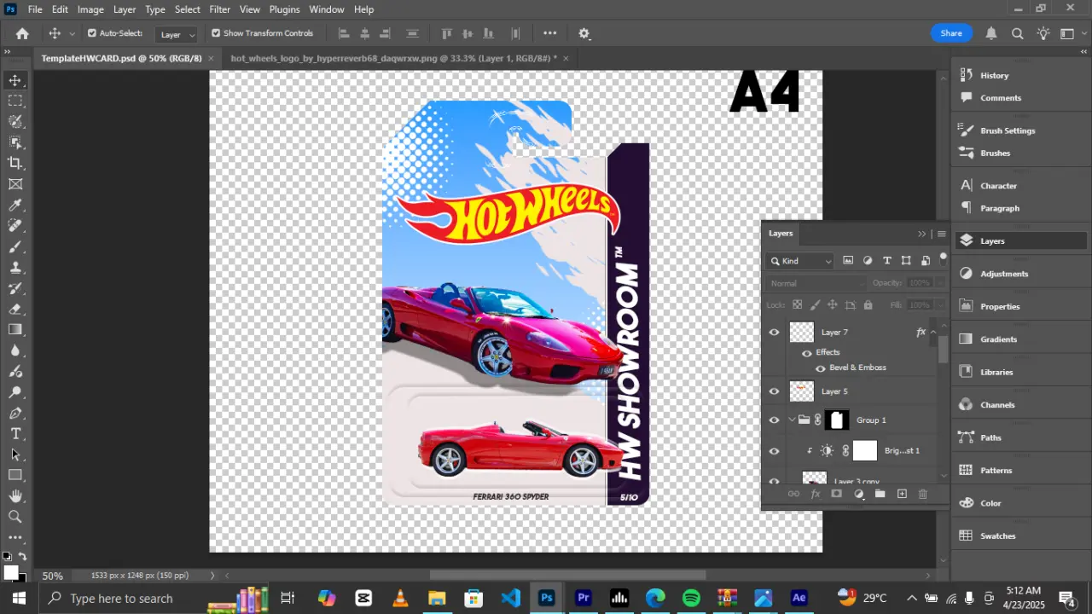Toggle visibility of Layer 7 Effects
This screenshot has width=1092, height=614.
pos(806,353)
